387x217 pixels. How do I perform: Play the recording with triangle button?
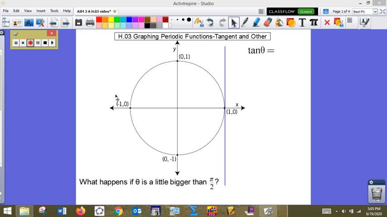[52, 43]
